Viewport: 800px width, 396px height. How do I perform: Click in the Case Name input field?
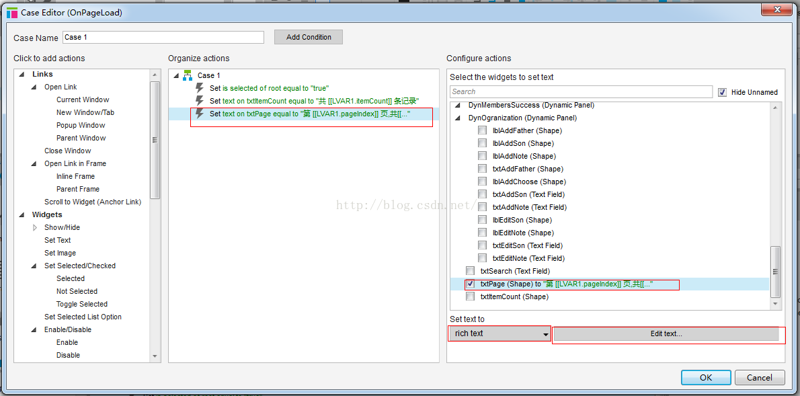pos(163,37)
